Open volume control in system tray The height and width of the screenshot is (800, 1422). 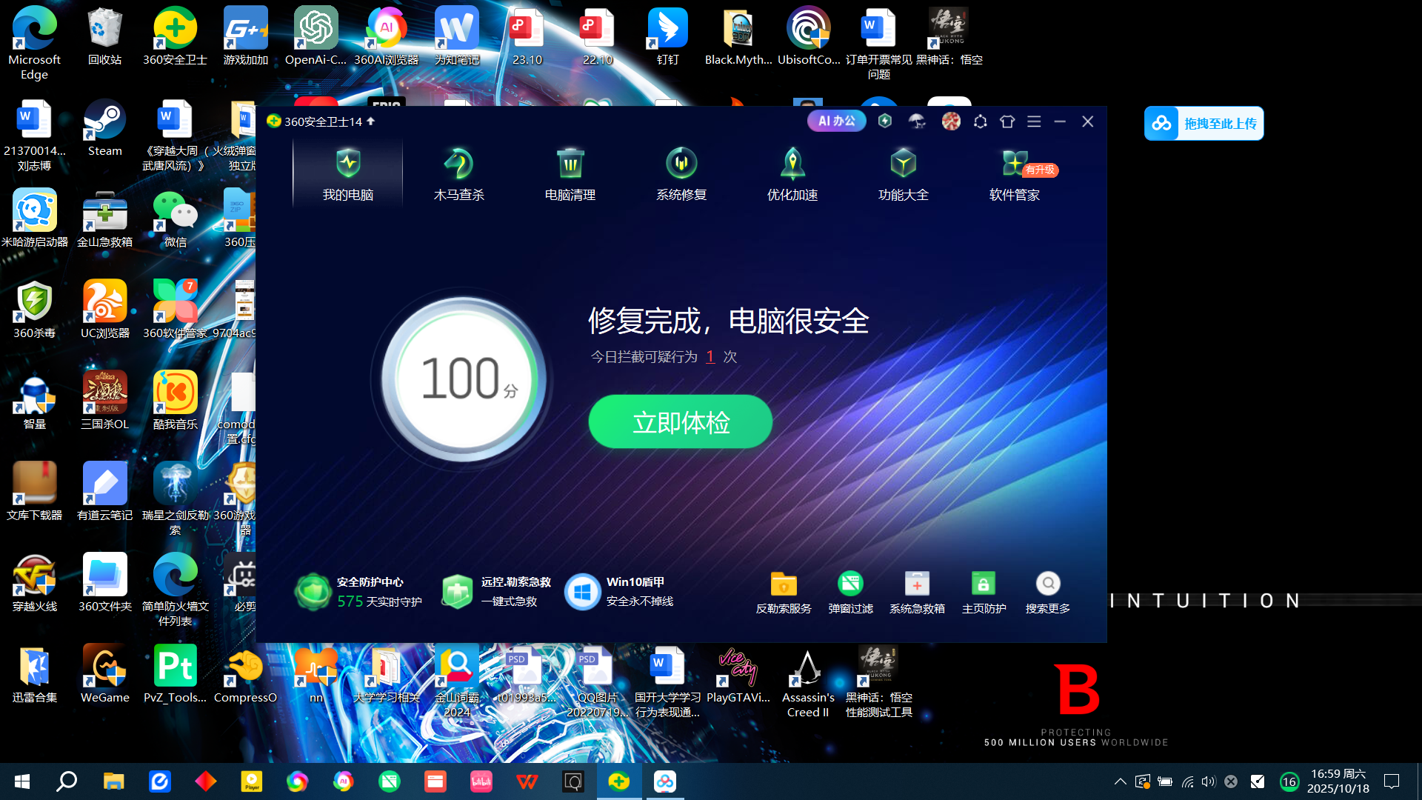pyautogui.click(x=1209, y=781)
